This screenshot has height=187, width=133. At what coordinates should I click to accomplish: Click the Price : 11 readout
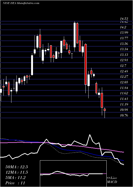tap(15, 183)
